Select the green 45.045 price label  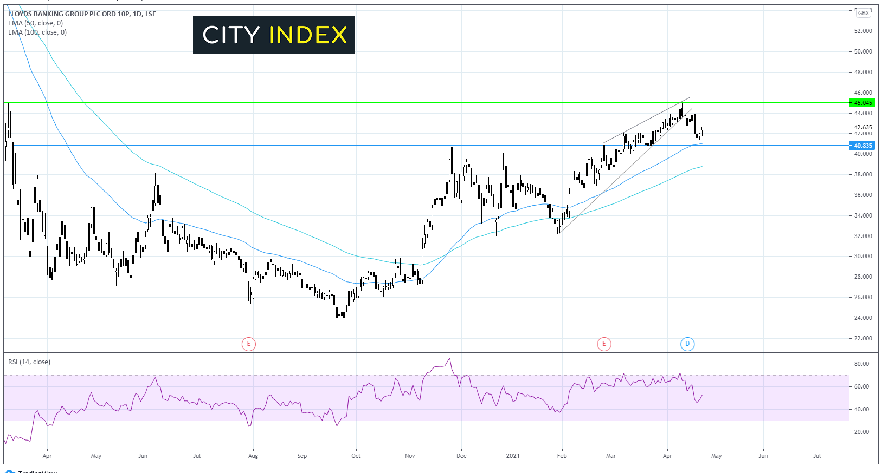862,103
